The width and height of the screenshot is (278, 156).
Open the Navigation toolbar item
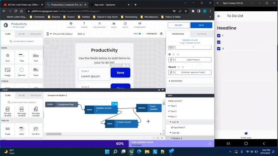[99, 25]
